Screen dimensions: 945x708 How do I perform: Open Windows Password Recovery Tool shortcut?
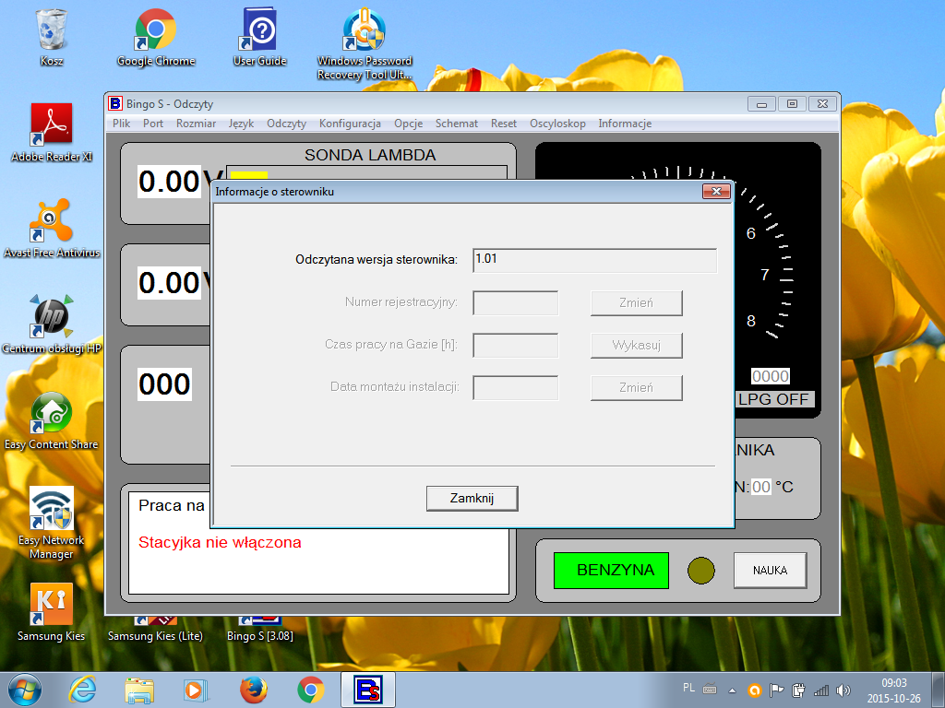pos(365,43)
